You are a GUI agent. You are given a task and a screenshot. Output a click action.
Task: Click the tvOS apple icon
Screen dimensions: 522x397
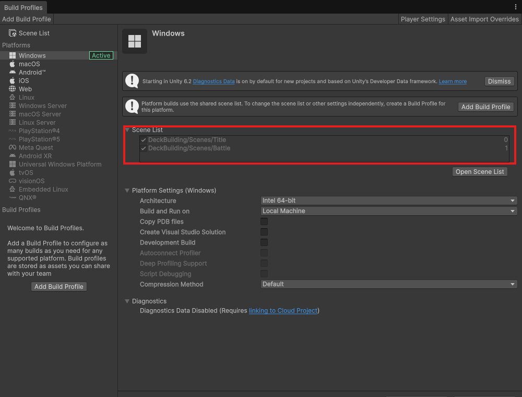point(13,172)
